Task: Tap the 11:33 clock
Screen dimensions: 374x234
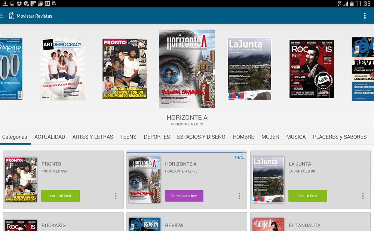Action: pyautogui.click(x=363, y=4)
